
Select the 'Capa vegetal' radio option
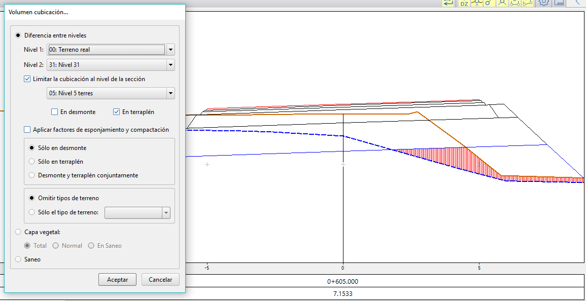coord(19,232)
